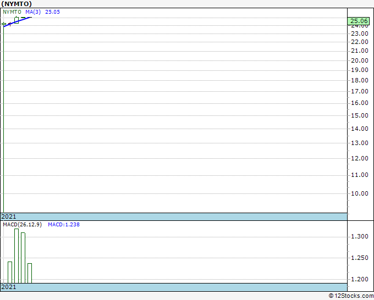374x300 pixels.
Task: Click the 1.200 MACD axis label
Action: coord(360,279)
